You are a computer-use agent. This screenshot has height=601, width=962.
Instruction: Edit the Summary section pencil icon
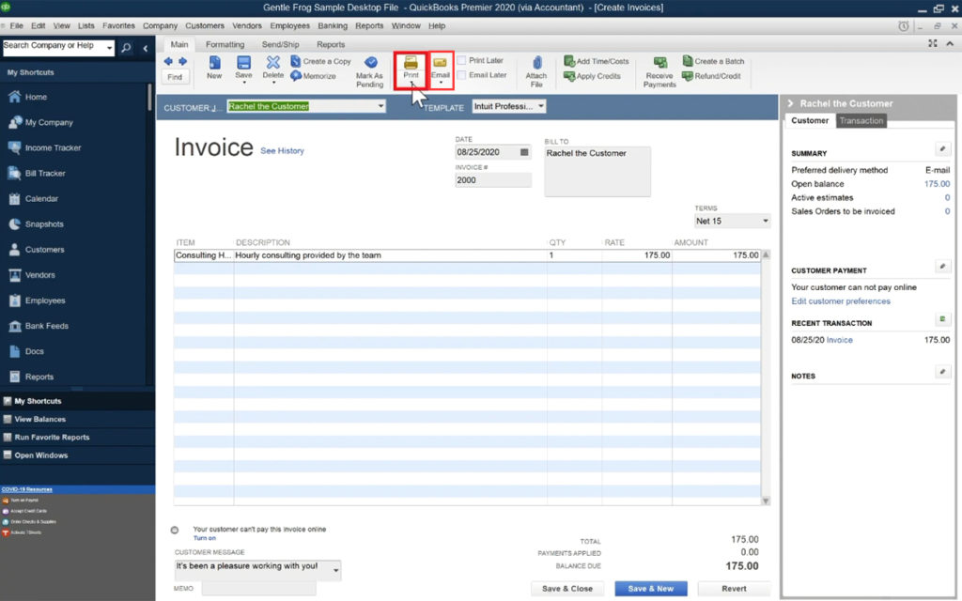point(943,148)
